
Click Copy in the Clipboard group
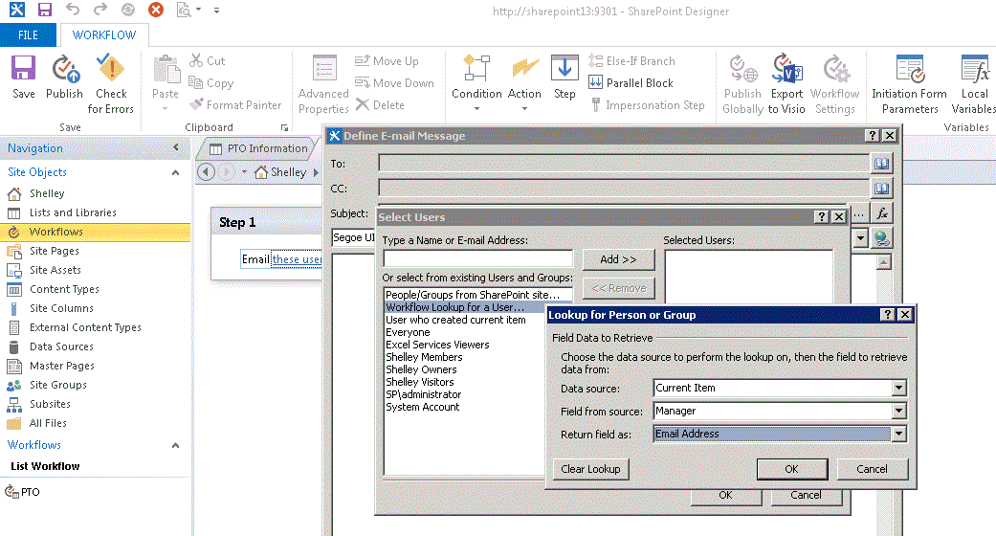(x=211, y=82)
